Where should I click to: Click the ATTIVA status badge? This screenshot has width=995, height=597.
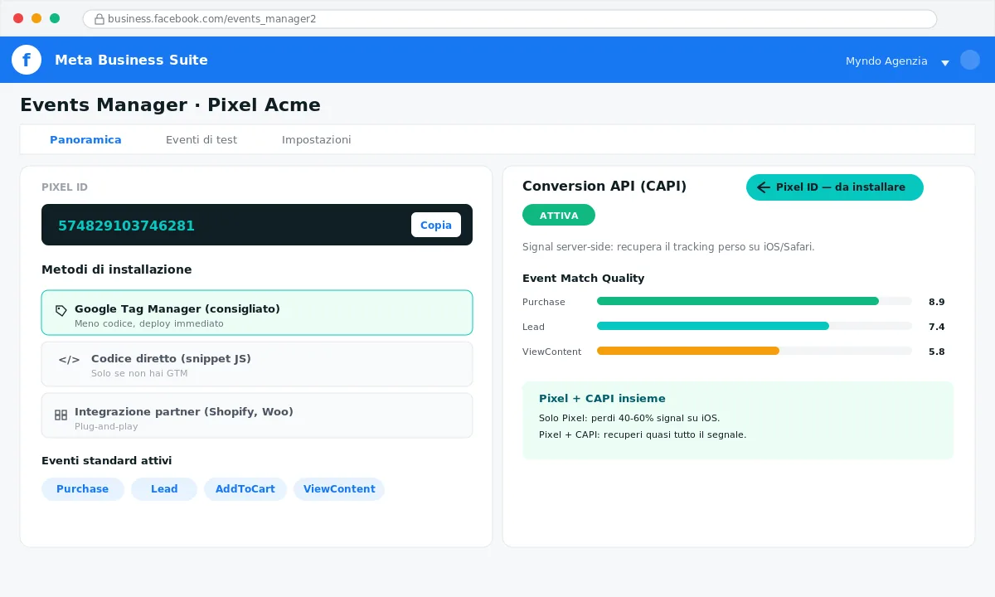[x=559, y=215]
